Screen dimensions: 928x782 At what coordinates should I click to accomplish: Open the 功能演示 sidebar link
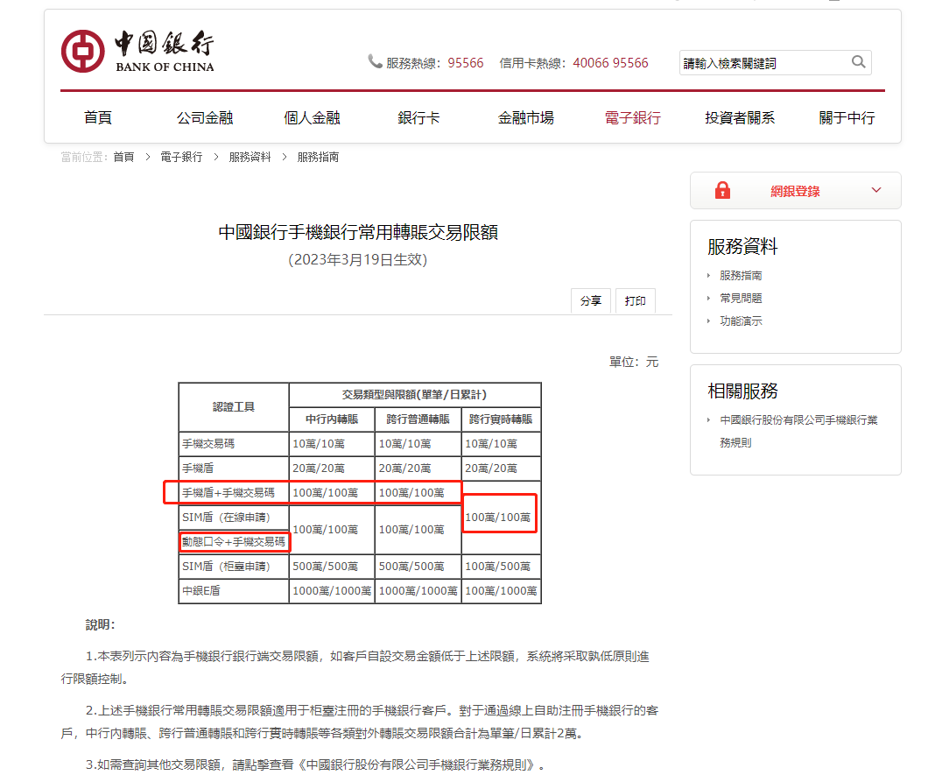(741, 321)
